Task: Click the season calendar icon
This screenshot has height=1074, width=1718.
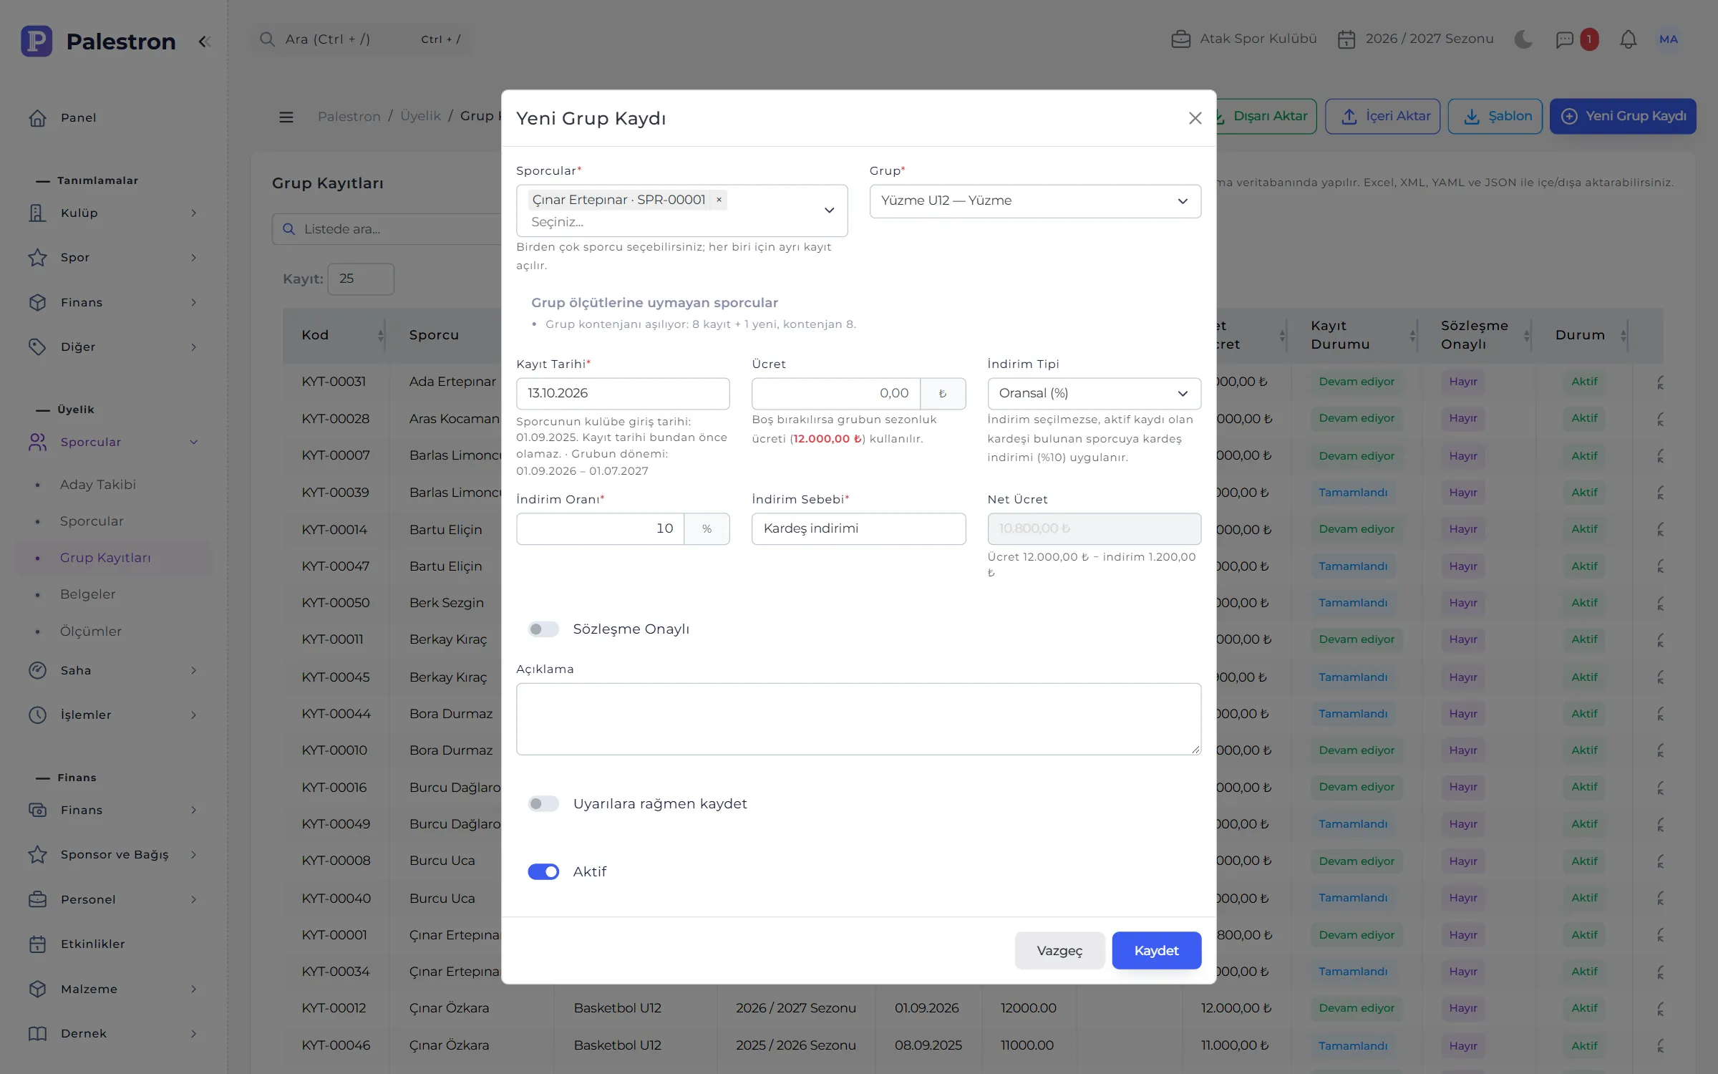Action: pos(1346,39)
